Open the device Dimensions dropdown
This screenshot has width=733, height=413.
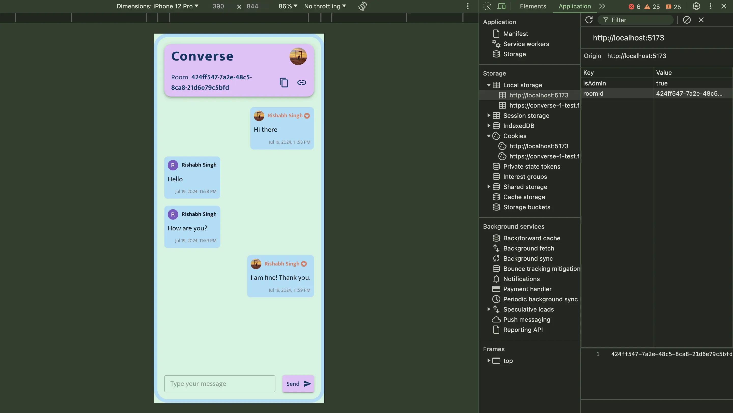157,6
